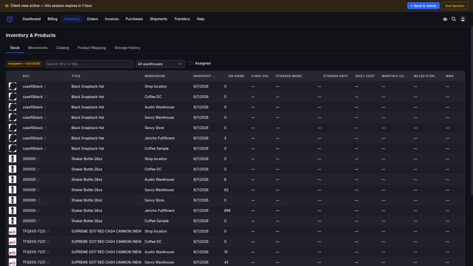Click the page's vertical scrollbar
Viewport: 473px width, 266px height.
[472, 112]
